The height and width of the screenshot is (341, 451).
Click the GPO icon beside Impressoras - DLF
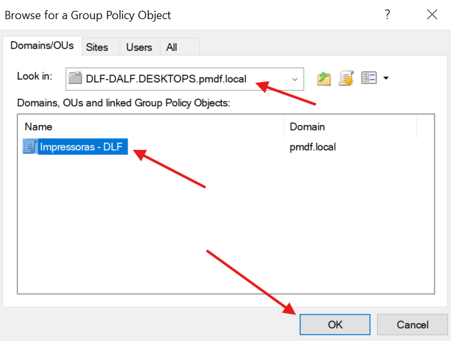point(30,147)
